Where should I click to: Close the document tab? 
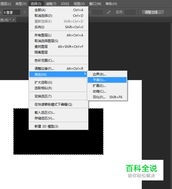tap(13, 20)
